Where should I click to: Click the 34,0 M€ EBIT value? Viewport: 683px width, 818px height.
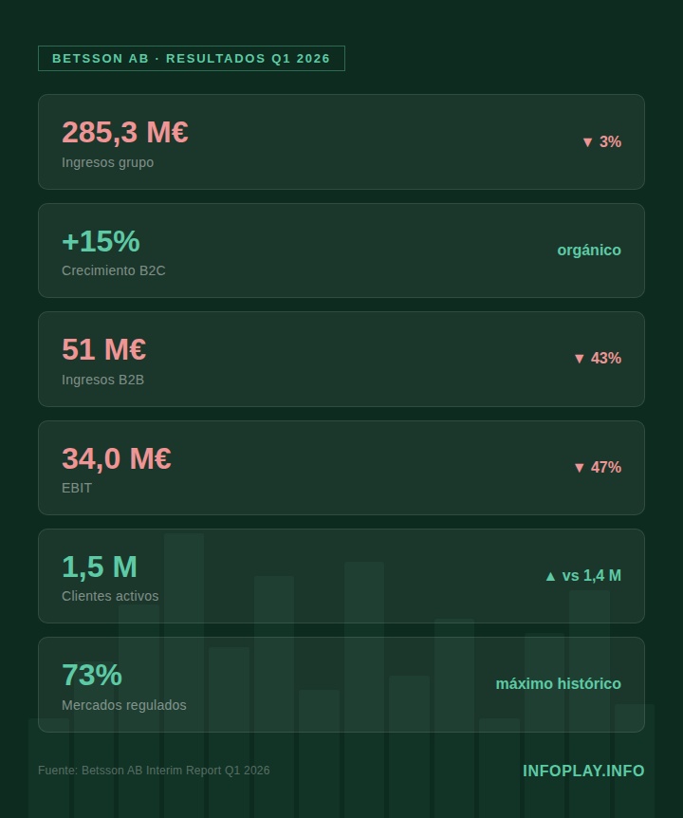coord(116,458)
